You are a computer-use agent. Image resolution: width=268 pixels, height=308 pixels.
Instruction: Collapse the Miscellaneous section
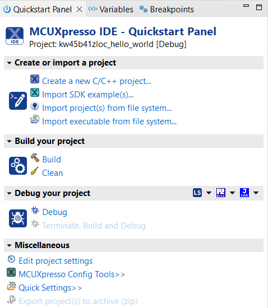click(x=9, y=245)
